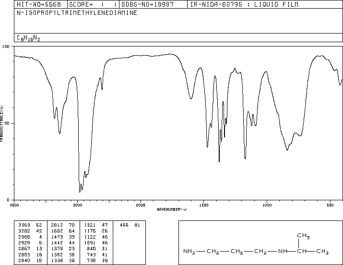The height and width of the screenshot is (265, 343).
Task: Click the 2840 peak table entry
Action: (x=30, y=260)
